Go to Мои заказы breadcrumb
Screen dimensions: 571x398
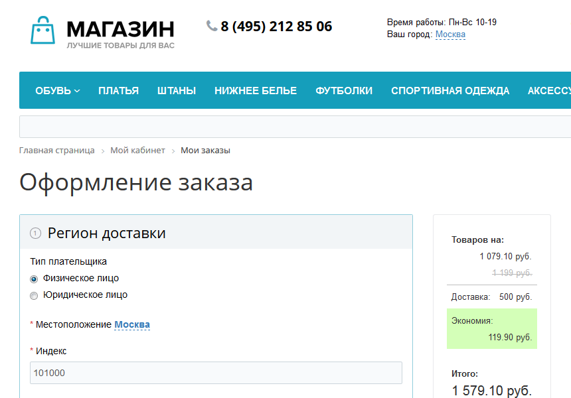click(x=206, y=150)
